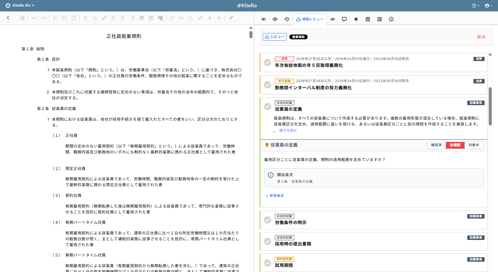The image size is (498, 272).
Task: Click the レビュー button
Action: pos(275,37)
